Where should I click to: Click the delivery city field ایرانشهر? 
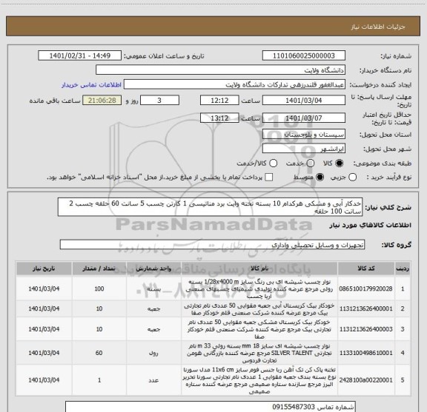[304, 149]
